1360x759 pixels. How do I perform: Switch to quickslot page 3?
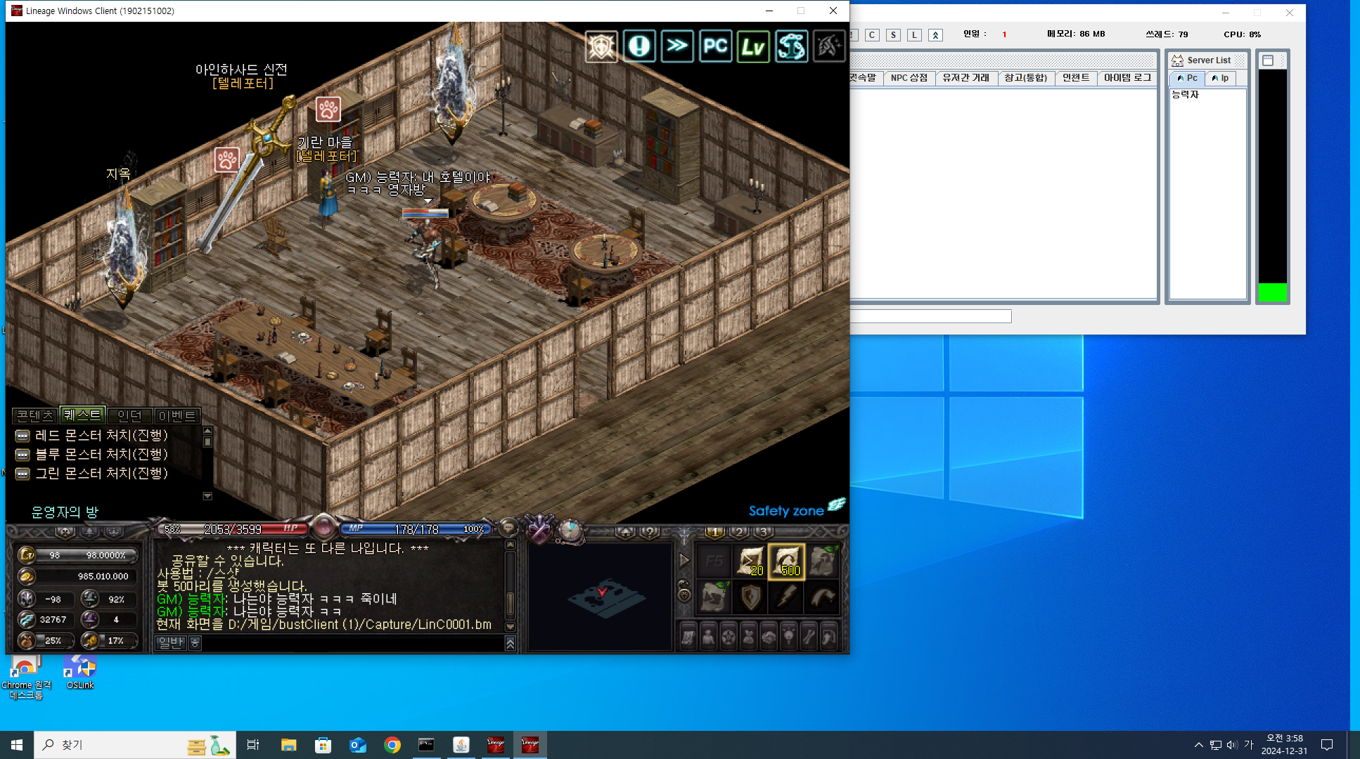[x=764, y=532]
